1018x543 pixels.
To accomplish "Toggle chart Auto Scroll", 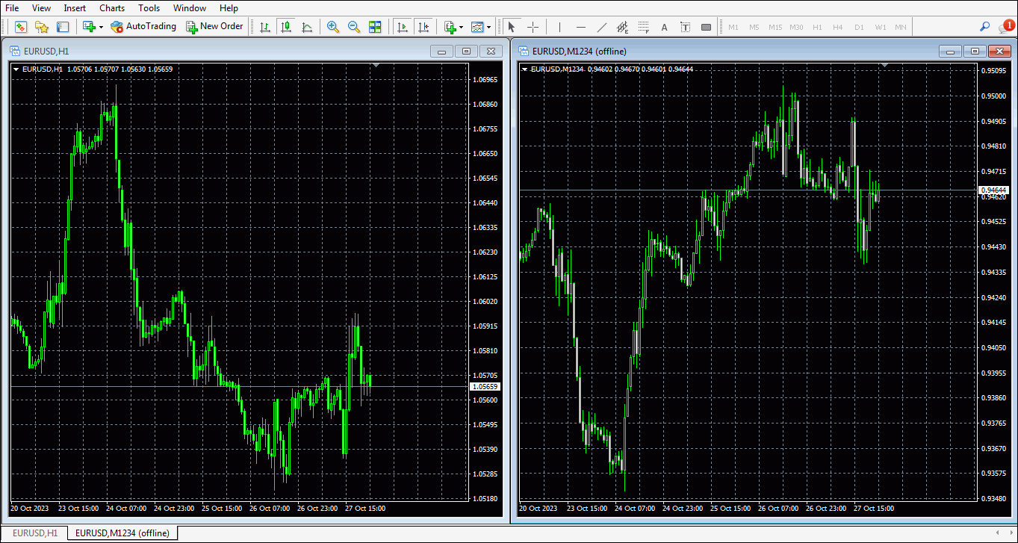I will click(402, 27).
